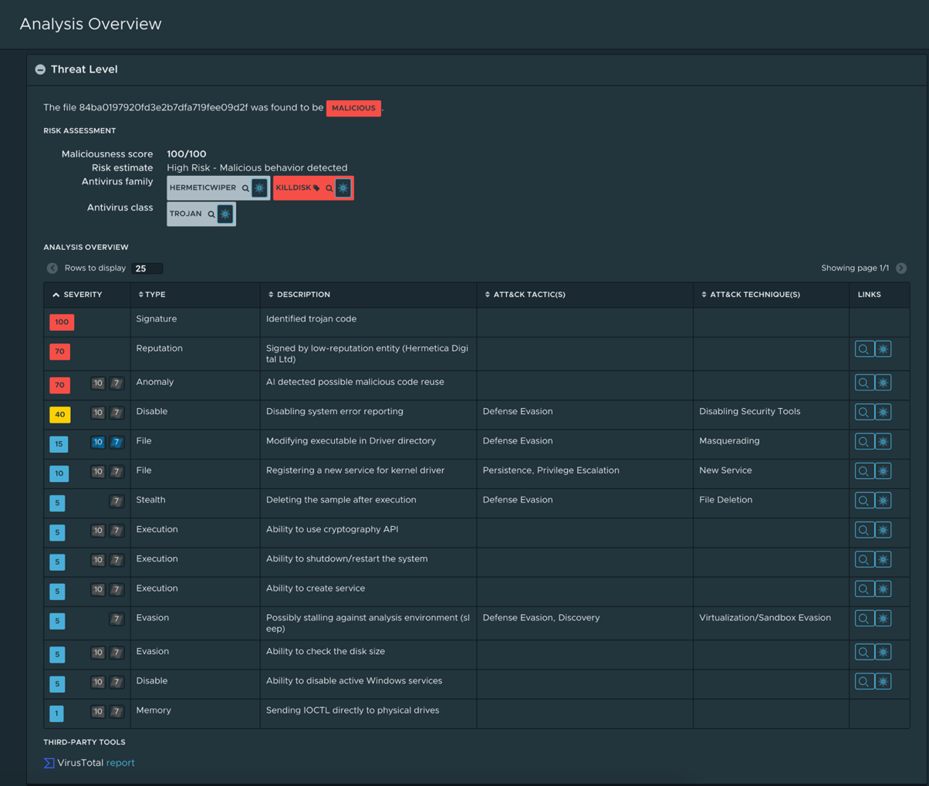
Task: Collapse the Threat Level section
Action: point(40,69)
